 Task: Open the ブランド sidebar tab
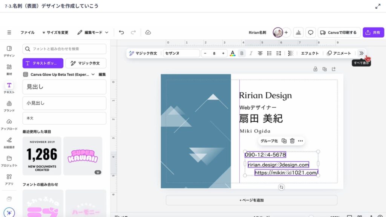pyautogui.click(x=9, y=106)
